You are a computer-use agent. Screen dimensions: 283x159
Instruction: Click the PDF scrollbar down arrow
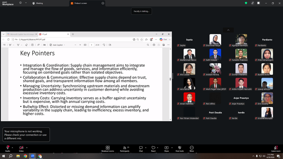[x=170, y=120]
